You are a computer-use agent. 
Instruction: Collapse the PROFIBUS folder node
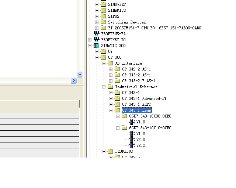pos(104,151)
